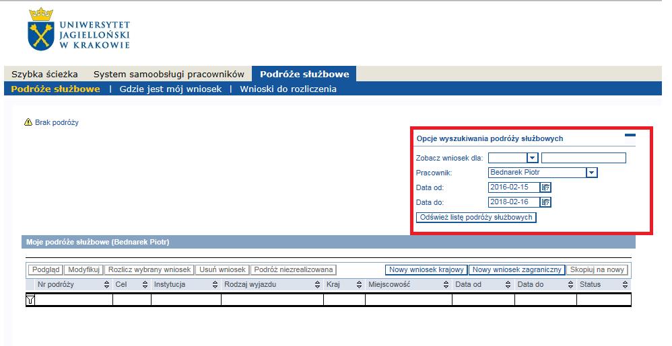
Task: Click Podróż niezrealizowana button
Action: (x=293, y=270)
